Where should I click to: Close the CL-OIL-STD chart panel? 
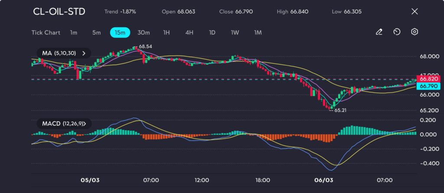[415, 12]
